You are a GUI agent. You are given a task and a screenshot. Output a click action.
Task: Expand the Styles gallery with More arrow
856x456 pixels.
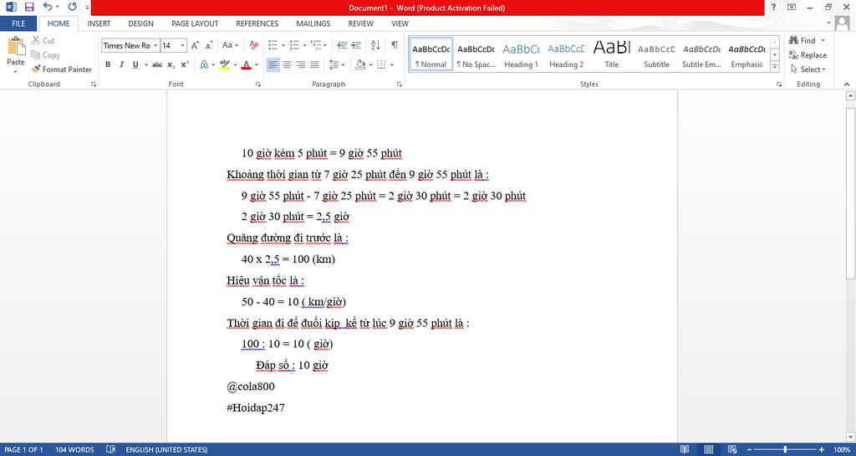click(775, 67)
